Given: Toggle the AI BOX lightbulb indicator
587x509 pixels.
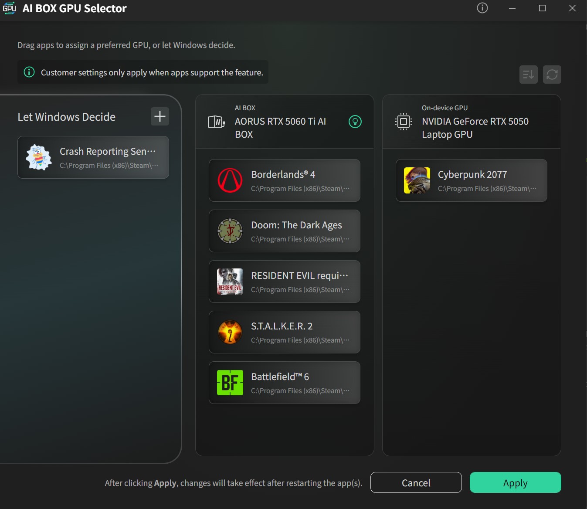Looking at the screenshot, I should 355,122.
